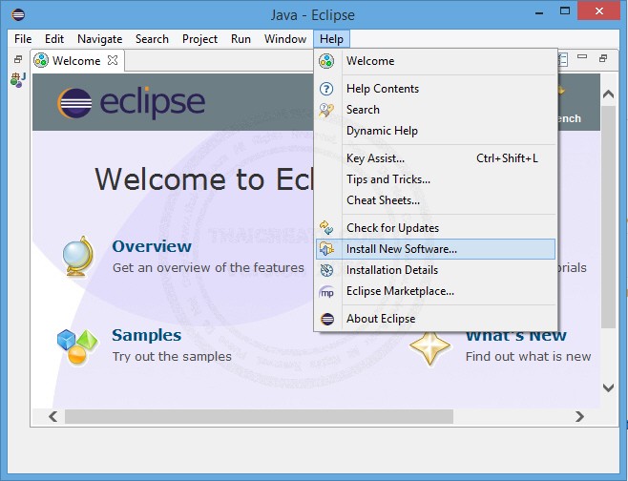
Task: Click the Welcome tab's colored circles icon
Action: click(41, 60)
